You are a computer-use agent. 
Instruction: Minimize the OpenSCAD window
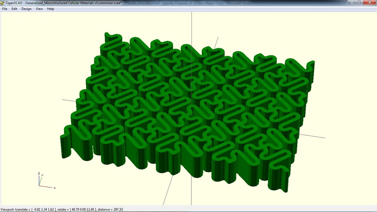[352, 3]
